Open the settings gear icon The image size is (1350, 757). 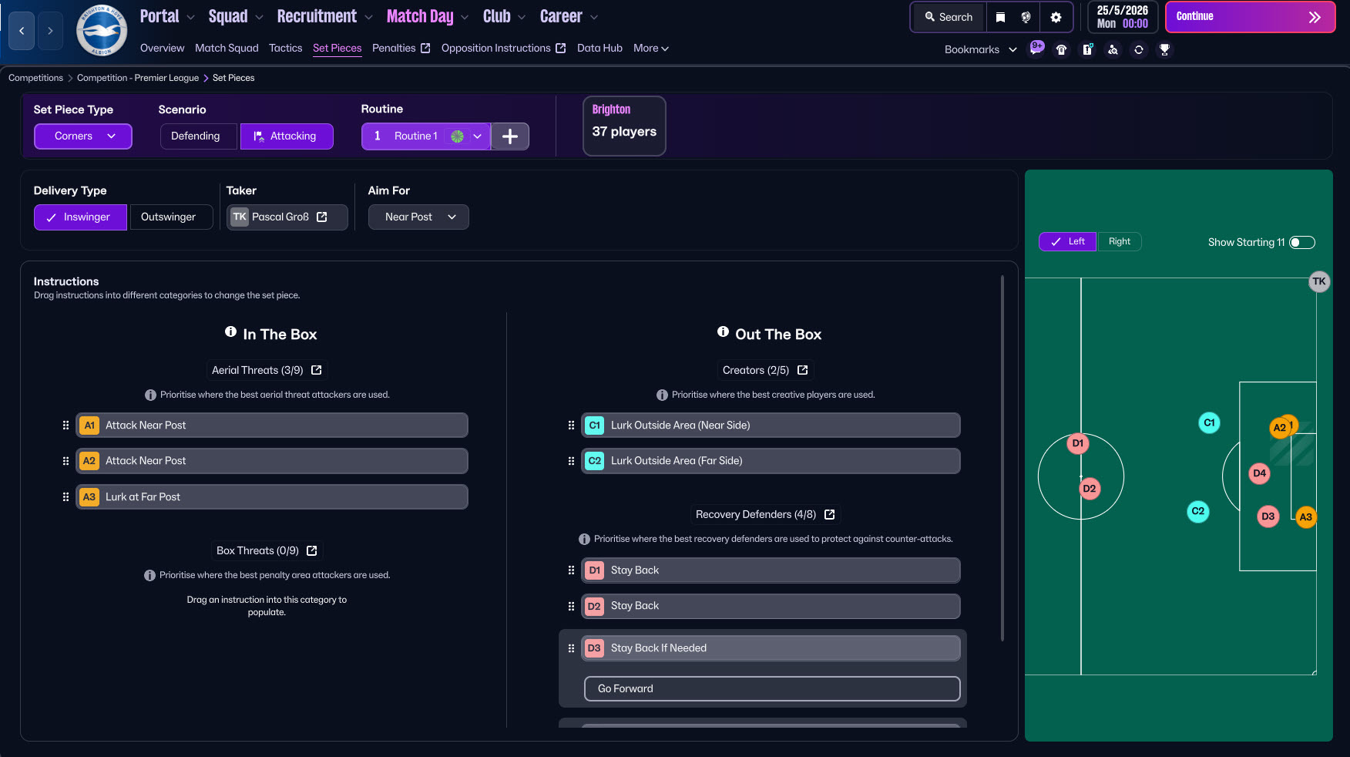(1056, 17)
